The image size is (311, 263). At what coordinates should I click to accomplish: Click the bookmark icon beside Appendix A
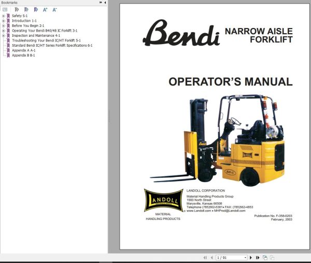[8, 50]
